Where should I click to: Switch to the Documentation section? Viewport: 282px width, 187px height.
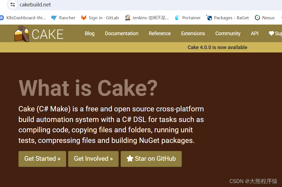coord(121,33)
